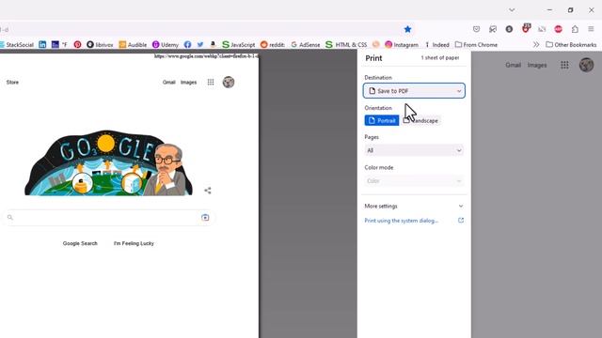This screenshot has width=602, height=338.
Task: Open the Udemy bookmark
Action: 166,44
